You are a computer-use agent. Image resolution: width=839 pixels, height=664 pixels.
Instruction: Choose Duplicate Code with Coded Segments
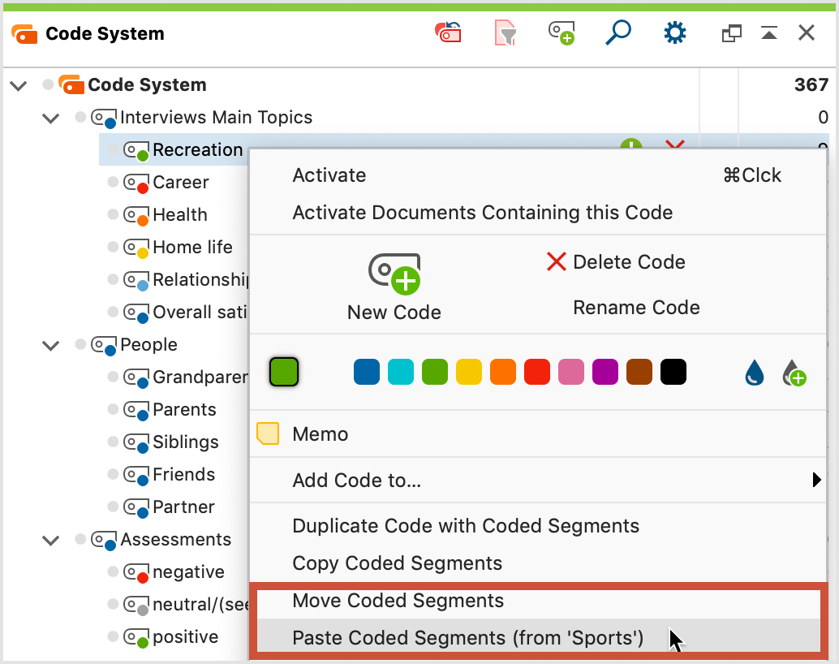(x=464, y=526)
